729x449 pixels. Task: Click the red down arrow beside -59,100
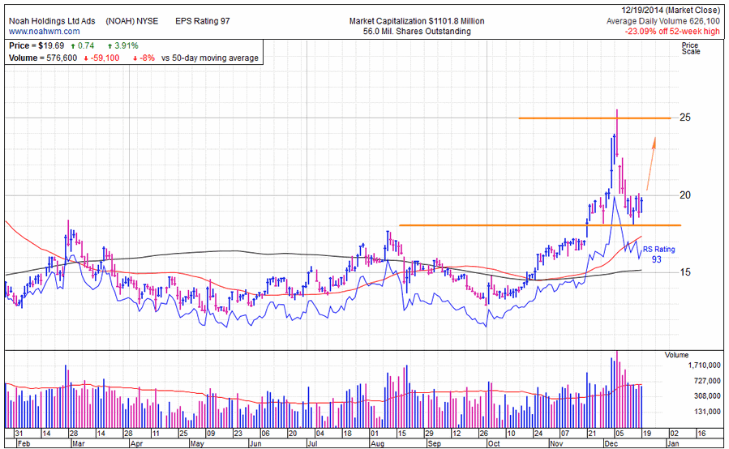click(84, 58)
